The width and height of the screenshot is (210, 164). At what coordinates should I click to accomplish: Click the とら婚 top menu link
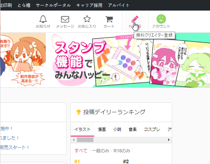(x=24, y=5)
